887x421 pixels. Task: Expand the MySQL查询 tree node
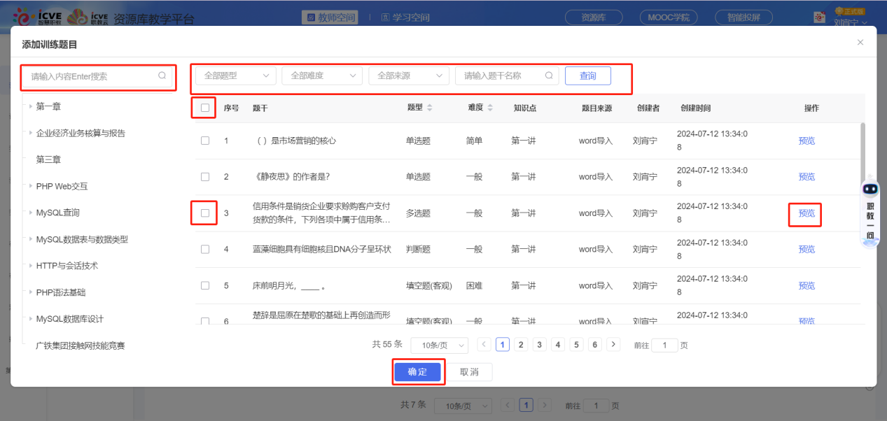tap(31, 213)
